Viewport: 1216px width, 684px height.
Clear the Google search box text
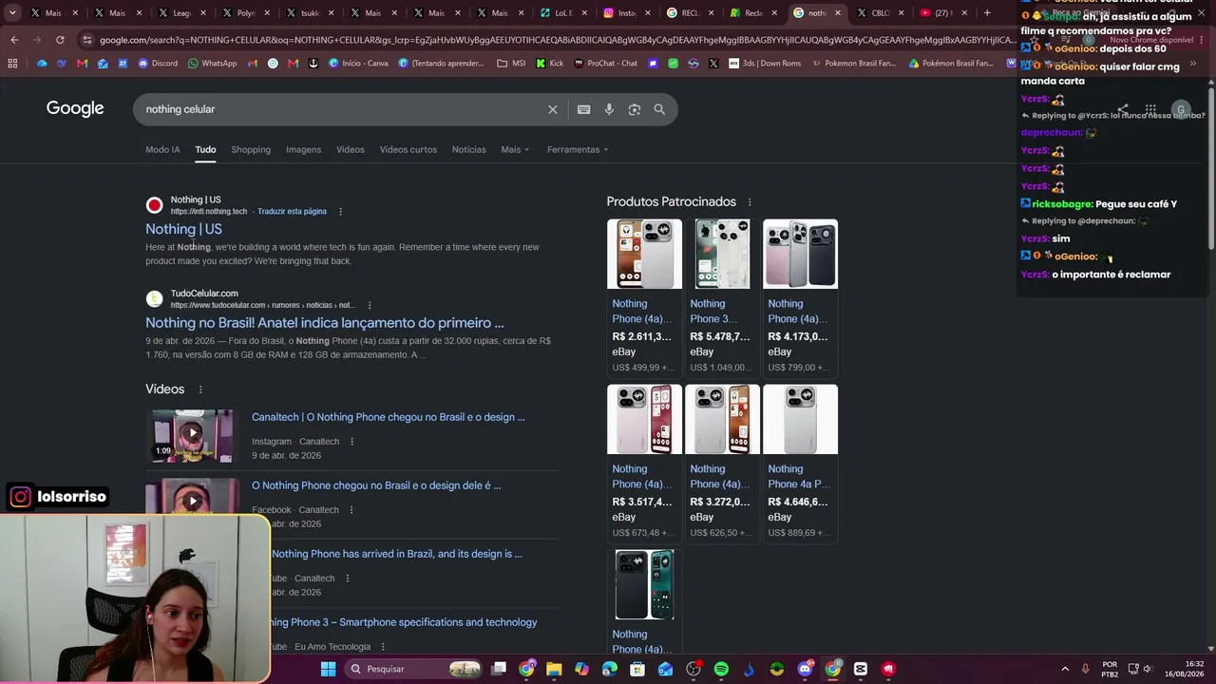pyautogui.click(x=553, y=109)
